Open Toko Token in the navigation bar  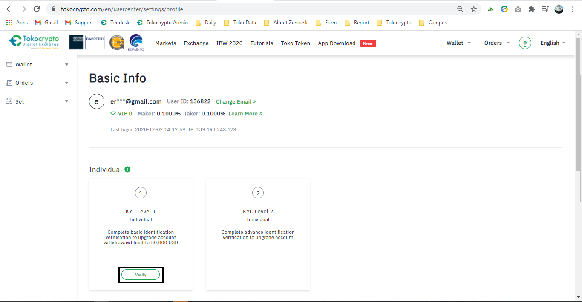[x=296, y=43]
